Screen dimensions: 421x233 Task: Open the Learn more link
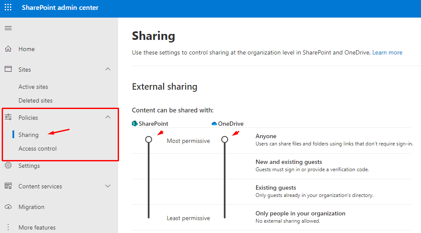tap(387, 52)
